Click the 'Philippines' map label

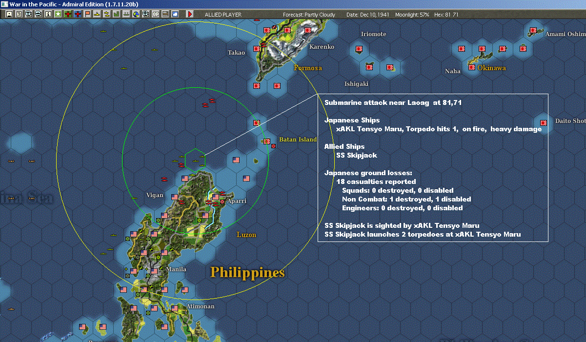point(247,272)
